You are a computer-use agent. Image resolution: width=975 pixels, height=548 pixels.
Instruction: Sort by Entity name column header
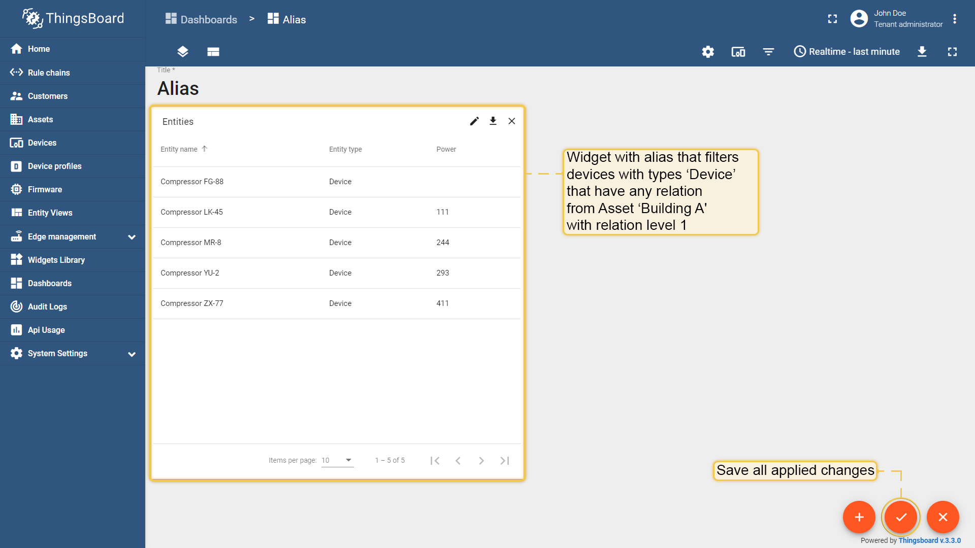coord(179,149)
